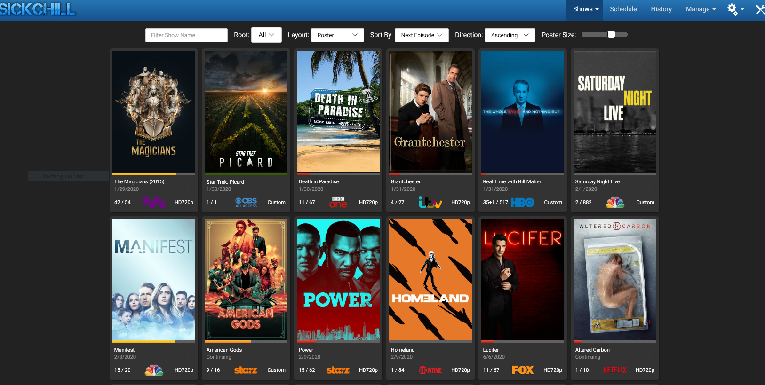Click the "35+1 / 517" episode count
This screenshot has height=385, width=765.
coord(495,202)
